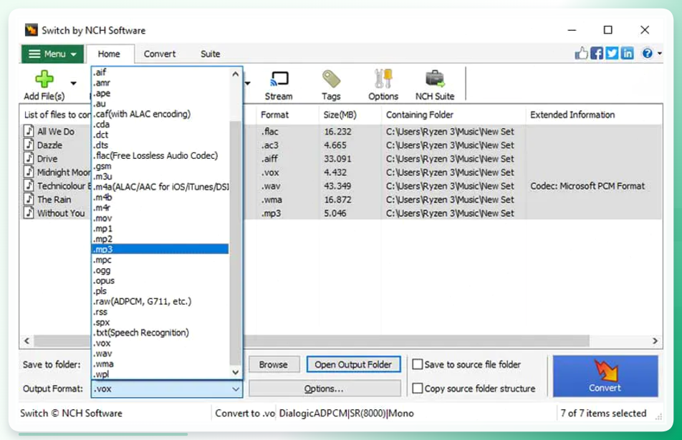The height and width of the screenshot is (440, 682).
Task: Open the Options tools icon in toolbar
Action: click(x=383, y=79)
